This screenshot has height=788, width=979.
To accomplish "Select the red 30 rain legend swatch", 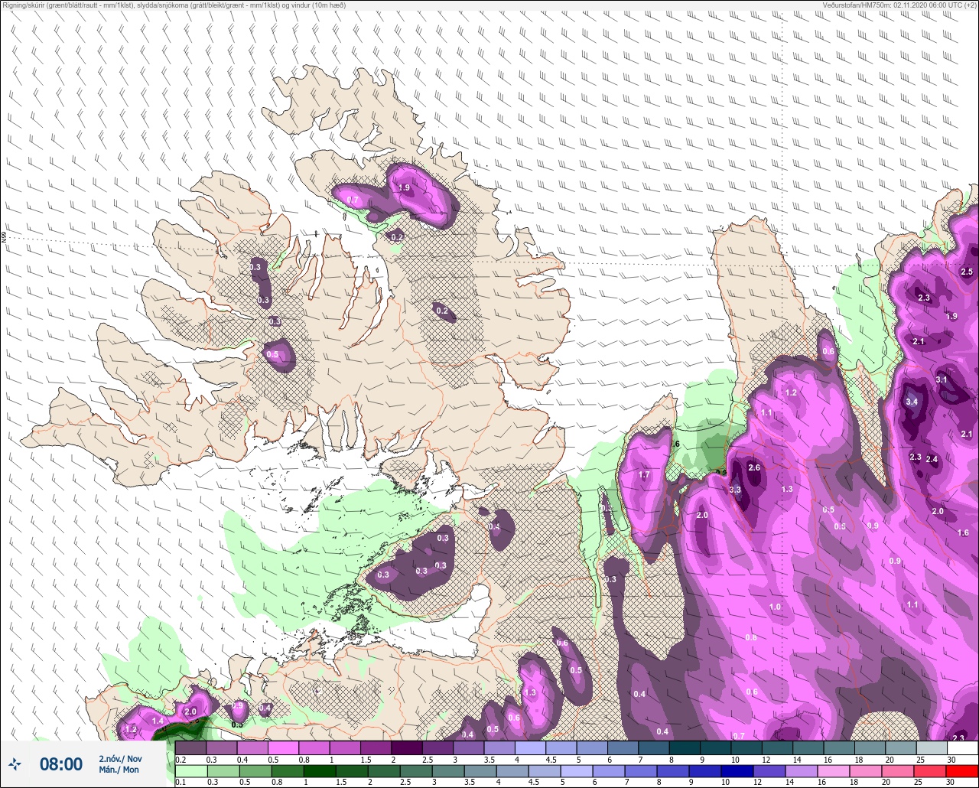I will coord(963,771).
